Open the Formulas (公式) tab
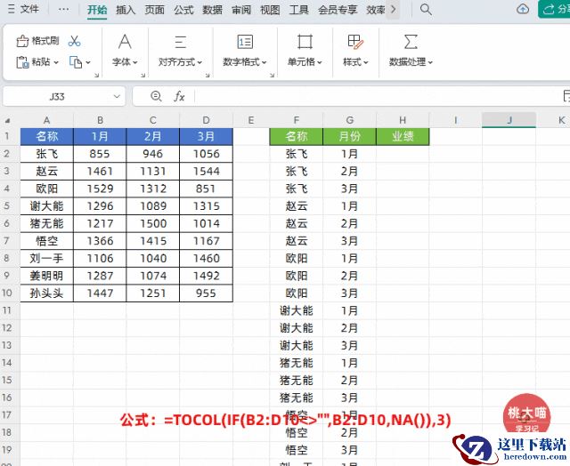570x466 pixels. pyautogui.click(x=183, y=10)
